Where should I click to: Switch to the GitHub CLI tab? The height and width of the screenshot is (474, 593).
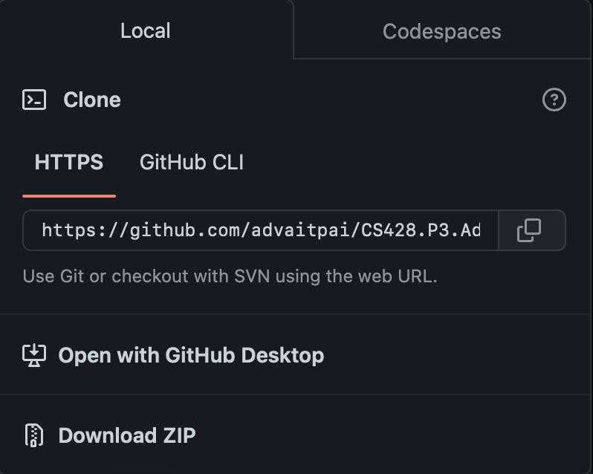pos(192,162)
